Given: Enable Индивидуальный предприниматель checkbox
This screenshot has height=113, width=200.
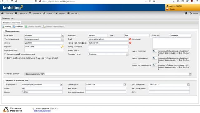Looking at the screenshot, I should point(5,54).
